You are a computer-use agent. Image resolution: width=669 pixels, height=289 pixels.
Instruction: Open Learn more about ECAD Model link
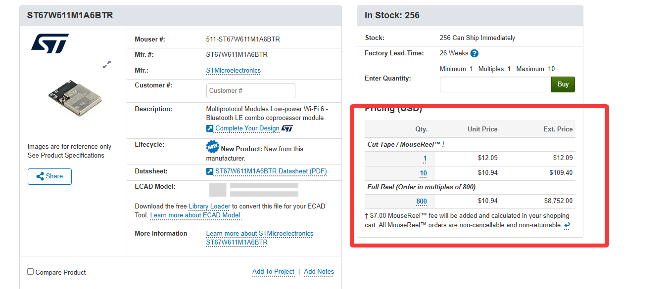[196, 215]
